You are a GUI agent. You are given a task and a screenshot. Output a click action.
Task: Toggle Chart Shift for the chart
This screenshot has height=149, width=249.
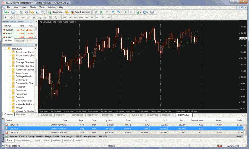point(131,12)
